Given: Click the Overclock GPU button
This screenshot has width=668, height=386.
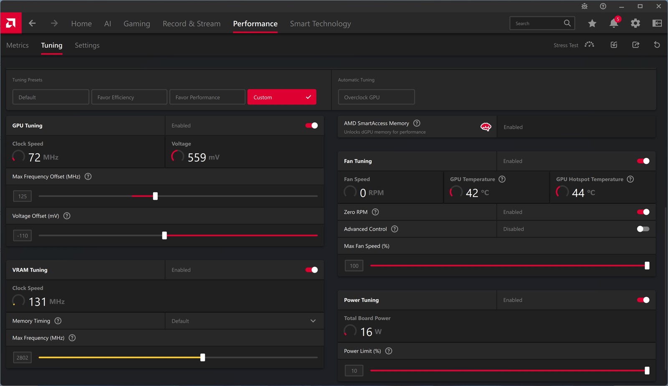Looking at the screenshot, I should [376, 97].
